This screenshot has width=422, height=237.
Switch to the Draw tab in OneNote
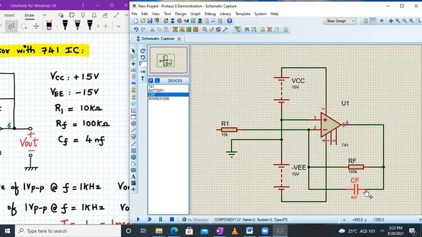coord(29,15)
